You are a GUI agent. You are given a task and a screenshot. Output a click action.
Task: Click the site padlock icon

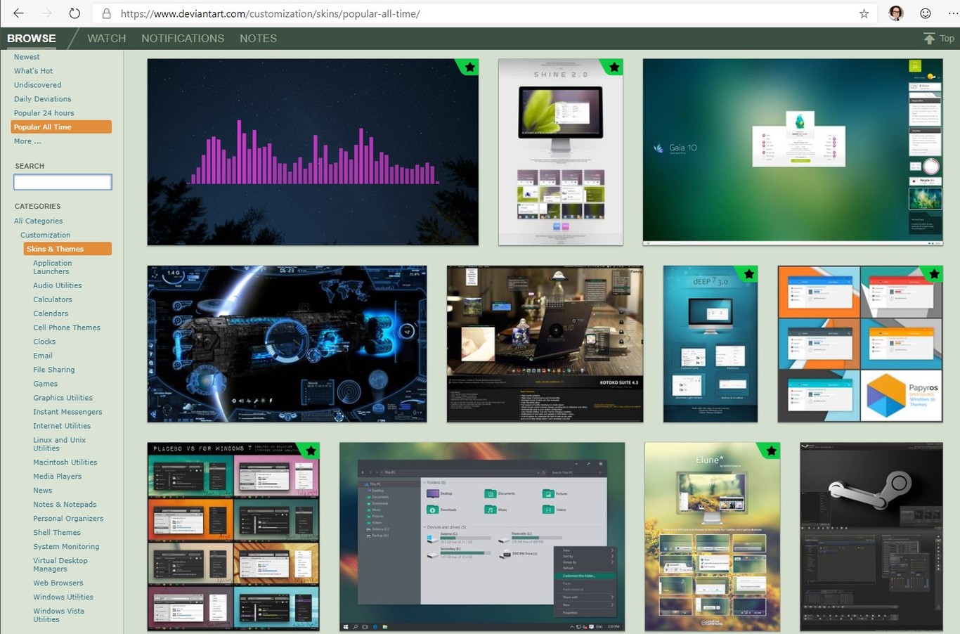tap(107, 13)
